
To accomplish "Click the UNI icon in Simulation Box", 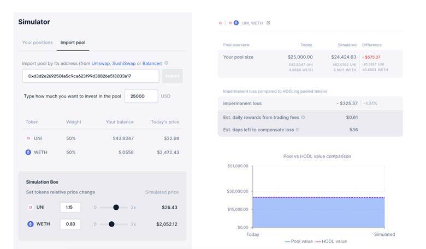I will tap(31, 207).
